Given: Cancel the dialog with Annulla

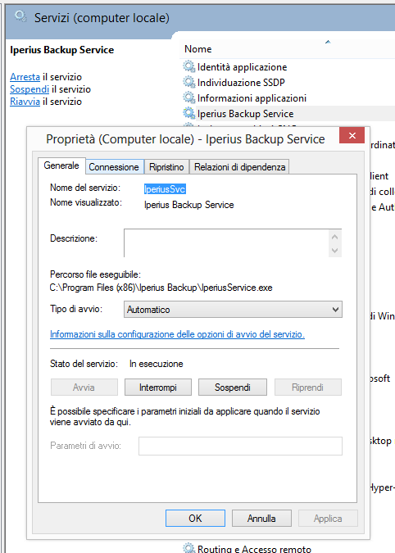Looking at the screenshot, I should tap(261, 518).
